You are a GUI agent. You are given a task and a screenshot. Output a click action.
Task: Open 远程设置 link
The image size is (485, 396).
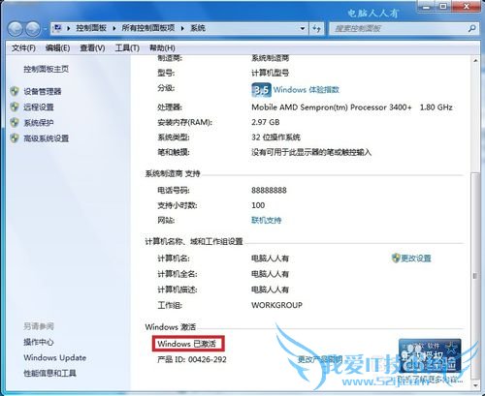click(x=39, y=107)
